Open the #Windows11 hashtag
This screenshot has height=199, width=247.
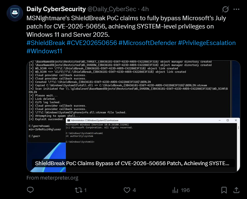coord(44,51)
